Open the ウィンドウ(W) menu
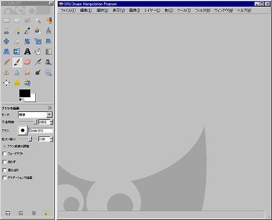The image size is (272, 220). [x=224, y=10]
